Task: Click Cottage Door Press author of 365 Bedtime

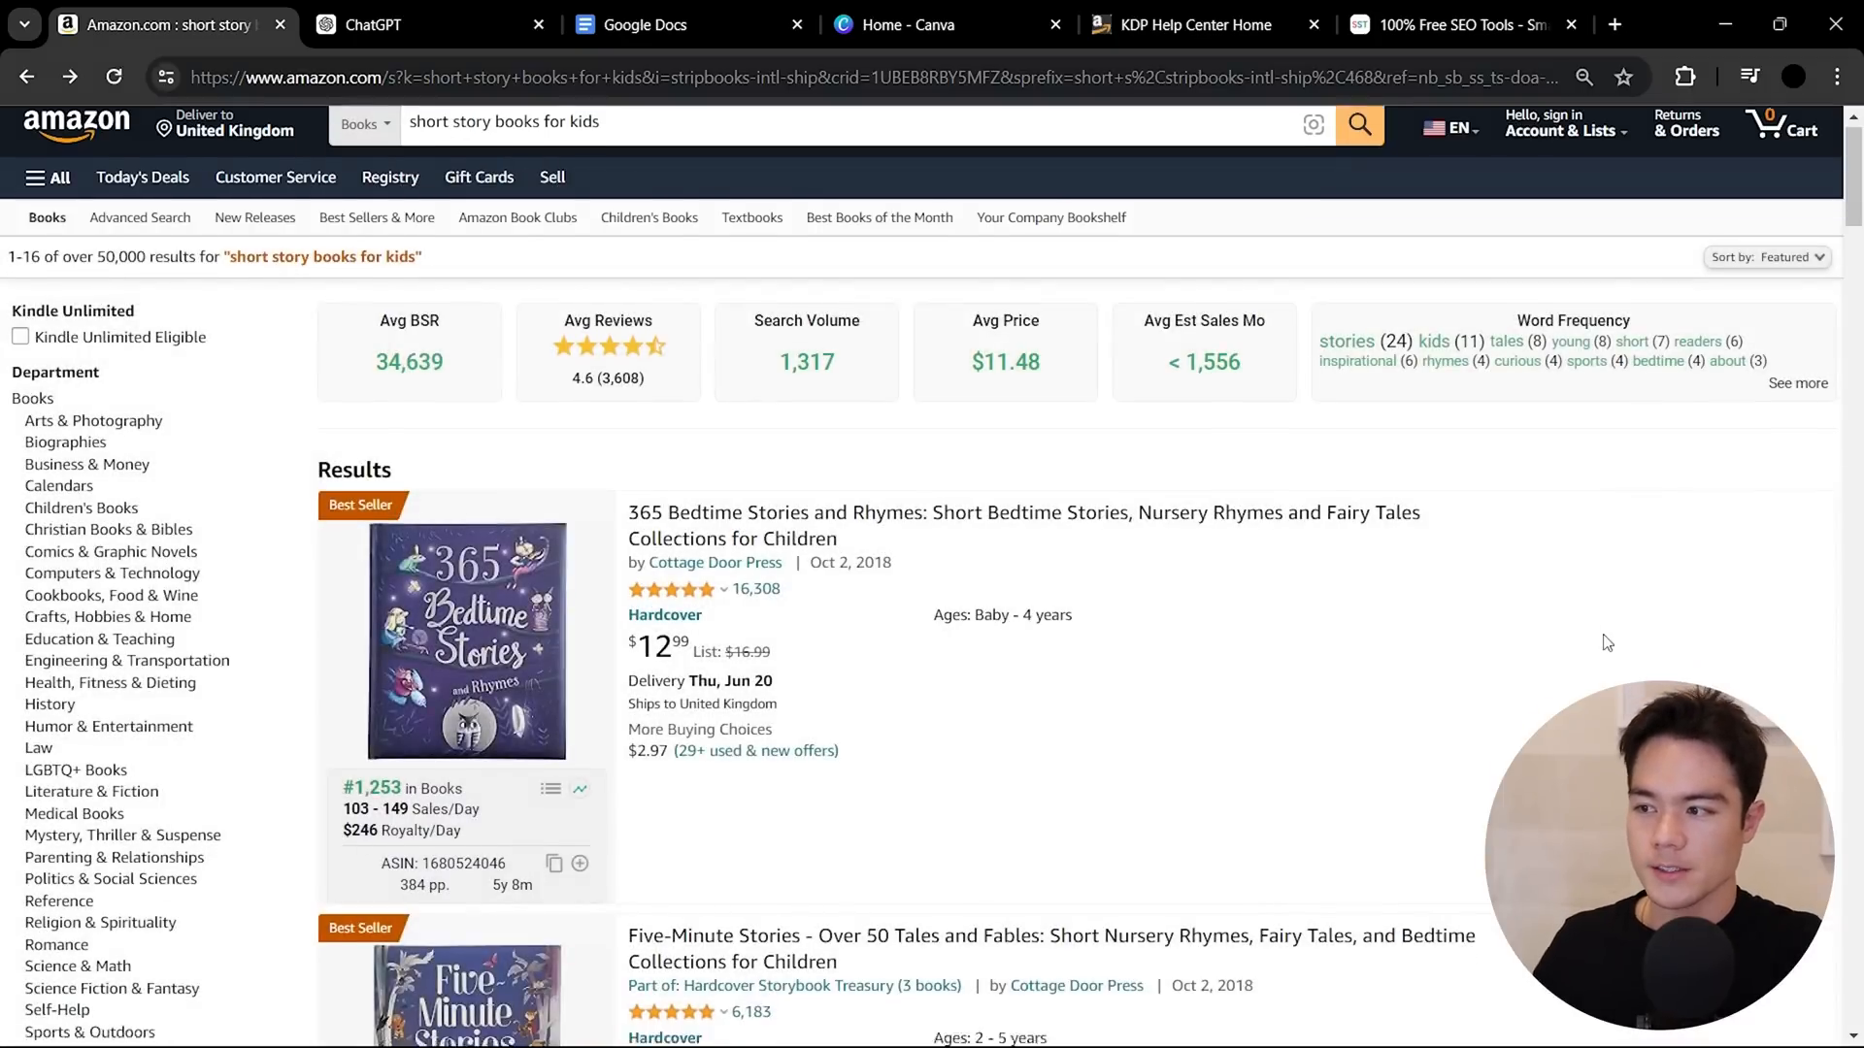Action: [715, 563]
